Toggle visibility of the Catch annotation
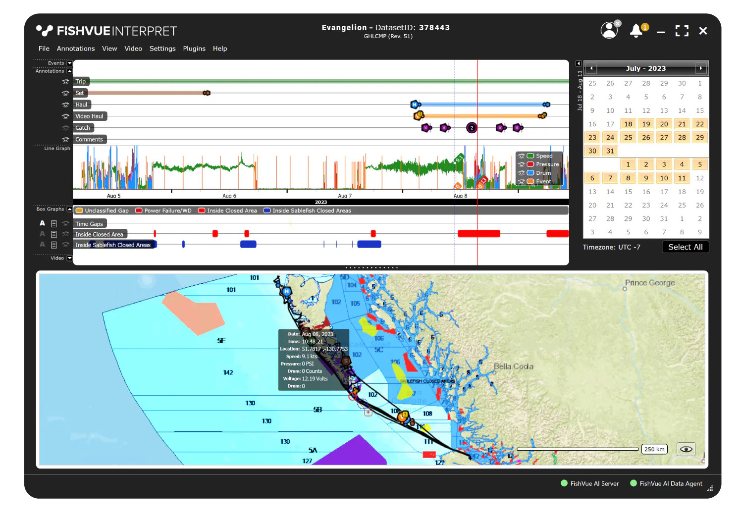 pyautogui.click(x=65, y=128)
